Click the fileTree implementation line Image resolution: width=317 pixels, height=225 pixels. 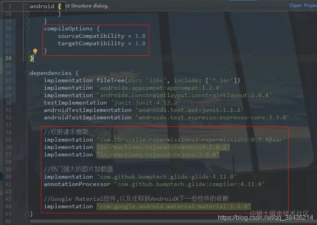142,80
